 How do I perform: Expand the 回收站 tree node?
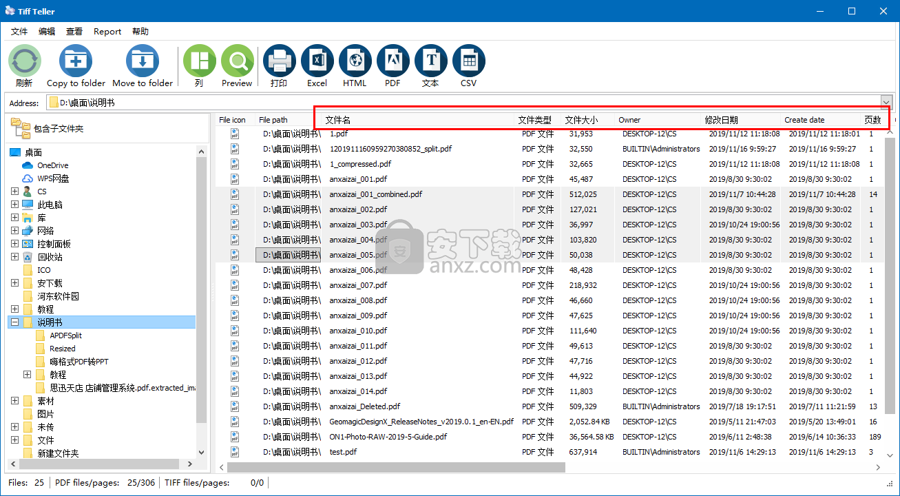tap(14, 257)
